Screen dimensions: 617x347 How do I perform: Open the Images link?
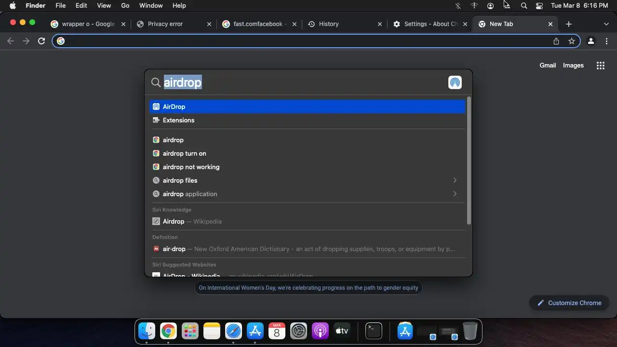coord(573,66)
